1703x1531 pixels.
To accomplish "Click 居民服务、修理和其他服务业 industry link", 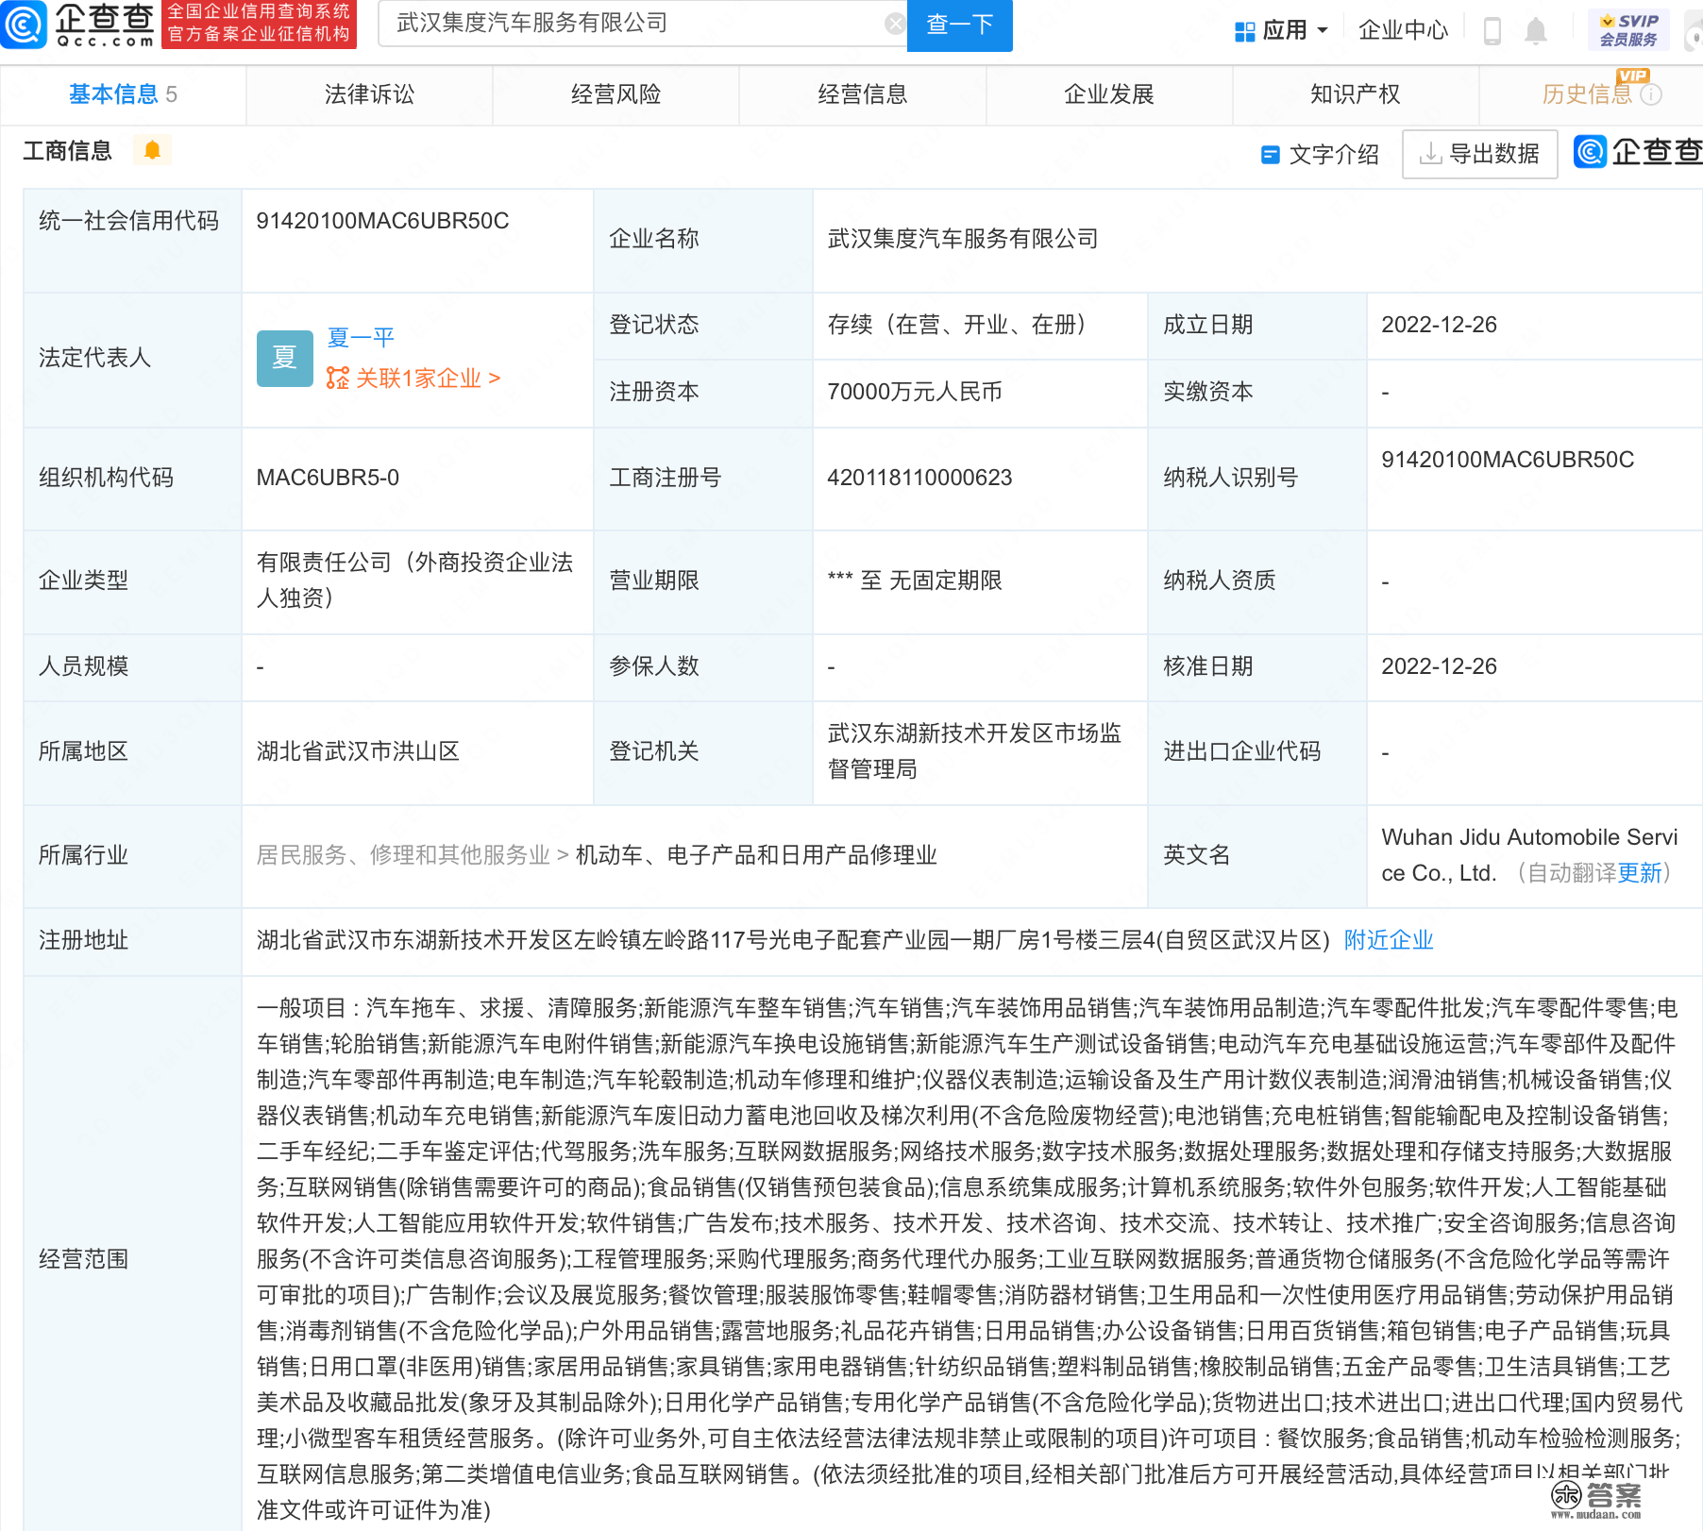I will pos(403,855).
